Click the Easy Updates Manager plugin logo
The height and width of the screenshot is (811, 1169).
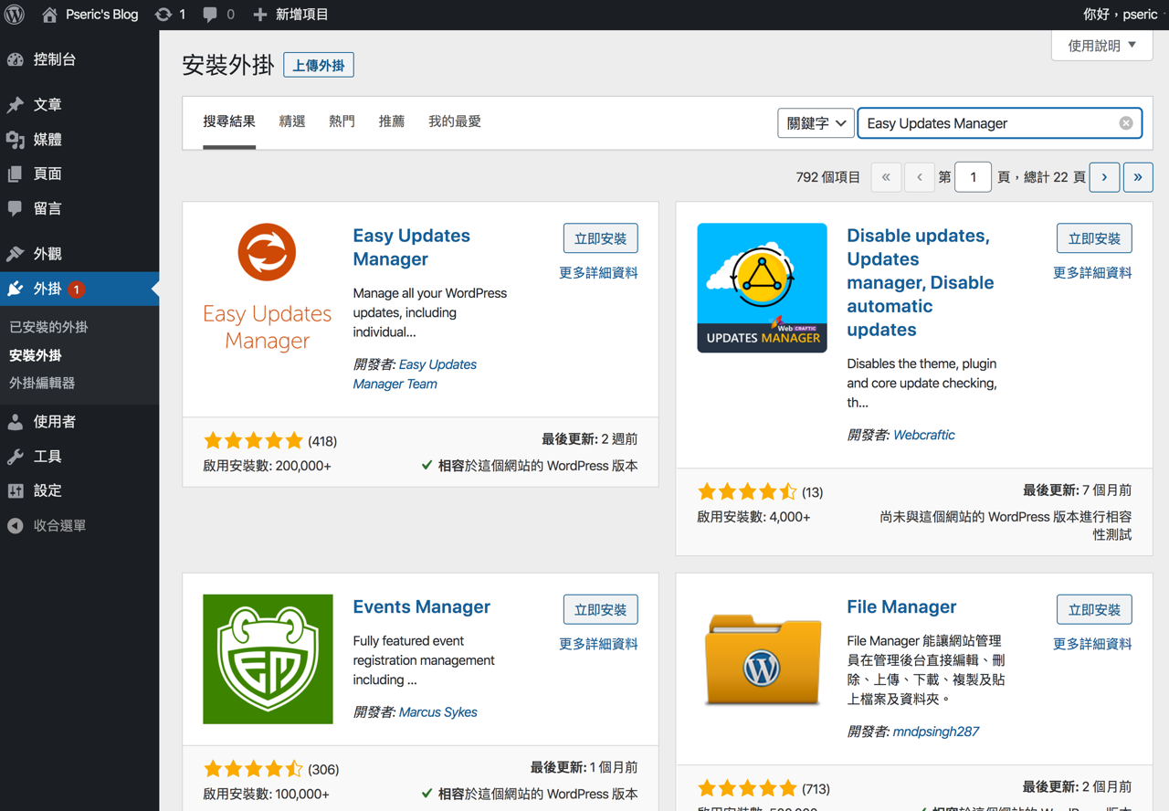[268, 289]
